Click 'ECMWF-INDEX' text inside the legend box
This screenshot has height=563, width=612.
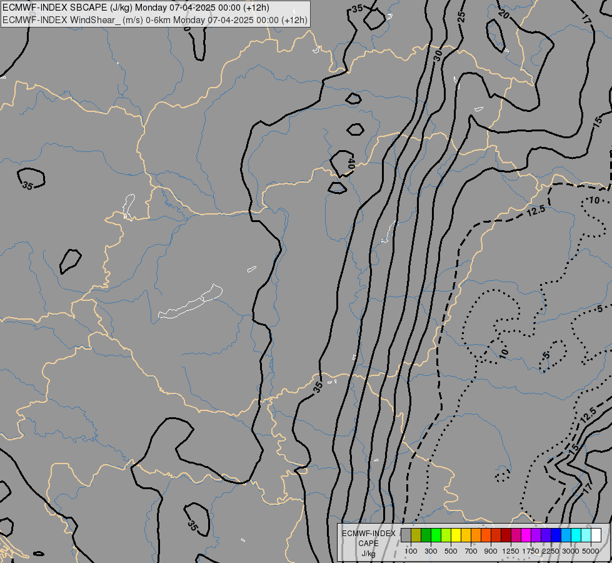[368, 534]
